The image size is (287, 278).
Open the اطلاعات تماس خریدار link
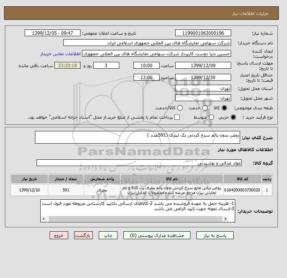point(60,54)
